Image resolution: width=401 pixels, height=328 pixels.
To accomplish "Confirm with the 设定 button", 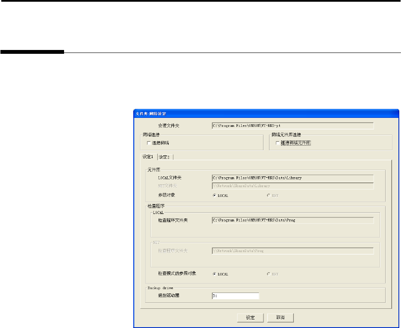I will tap(250, 318).
